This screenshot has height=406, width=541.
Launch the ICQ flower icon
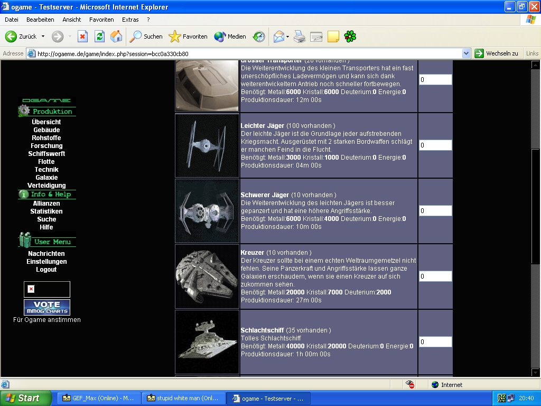[x=350, y=36]
